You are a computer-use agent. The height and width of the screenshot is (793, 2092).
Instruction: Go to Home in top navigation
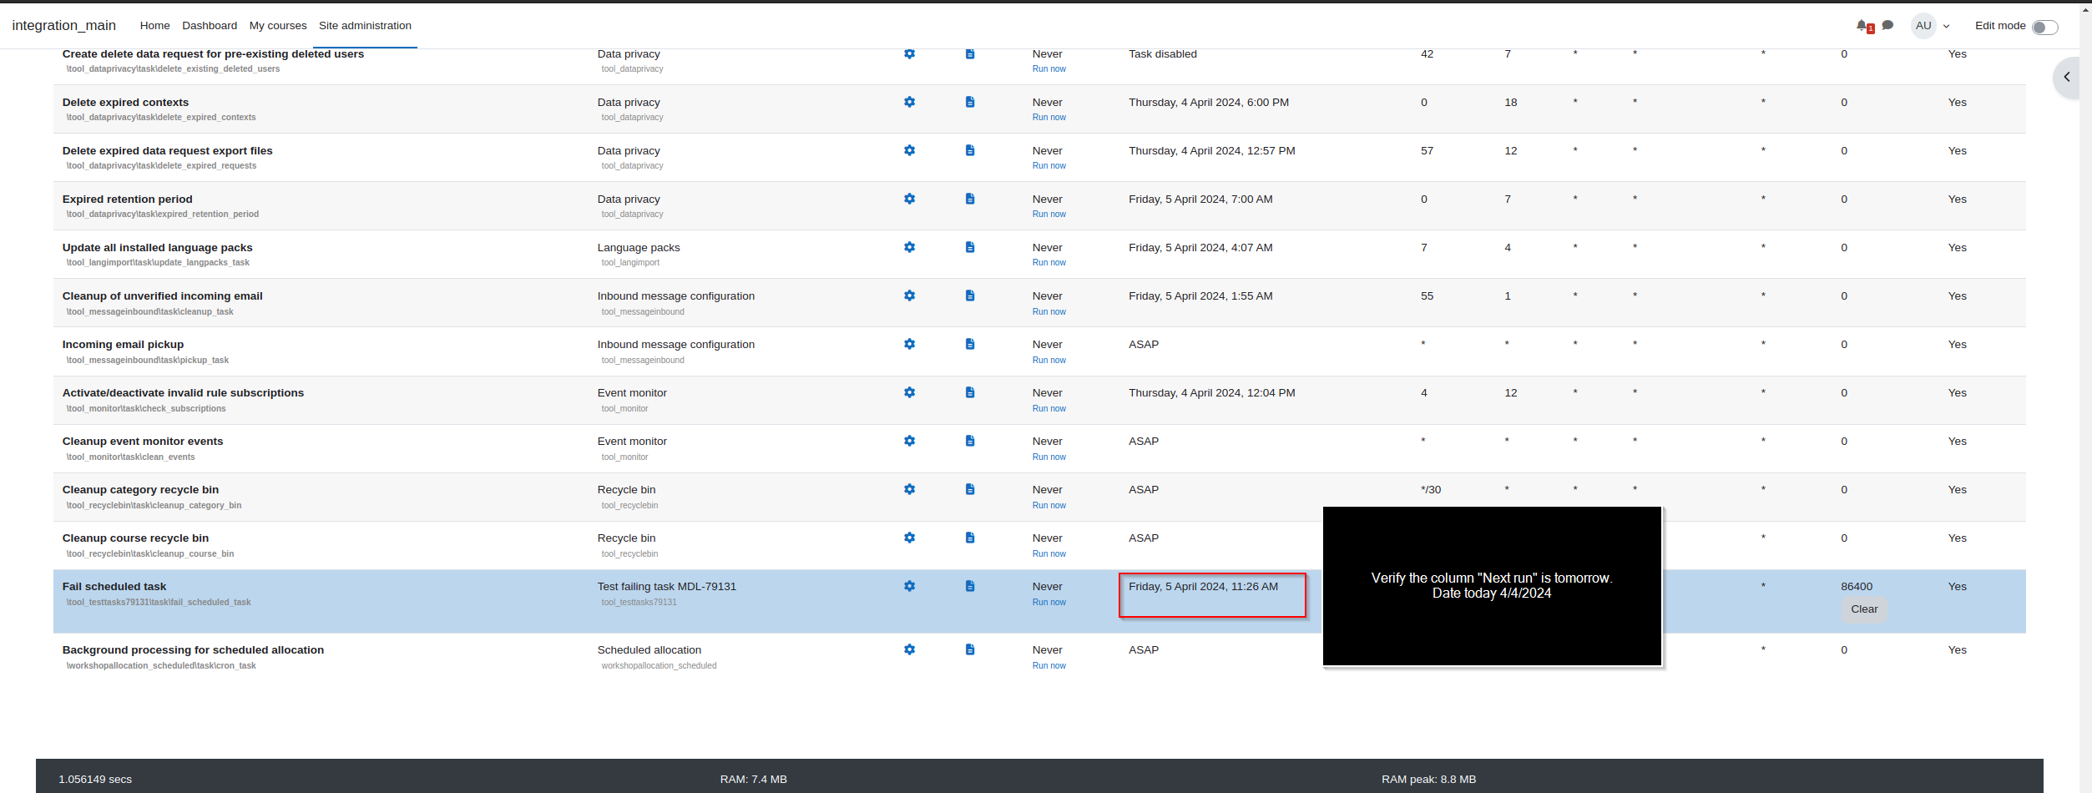click(x=154, y=26)
